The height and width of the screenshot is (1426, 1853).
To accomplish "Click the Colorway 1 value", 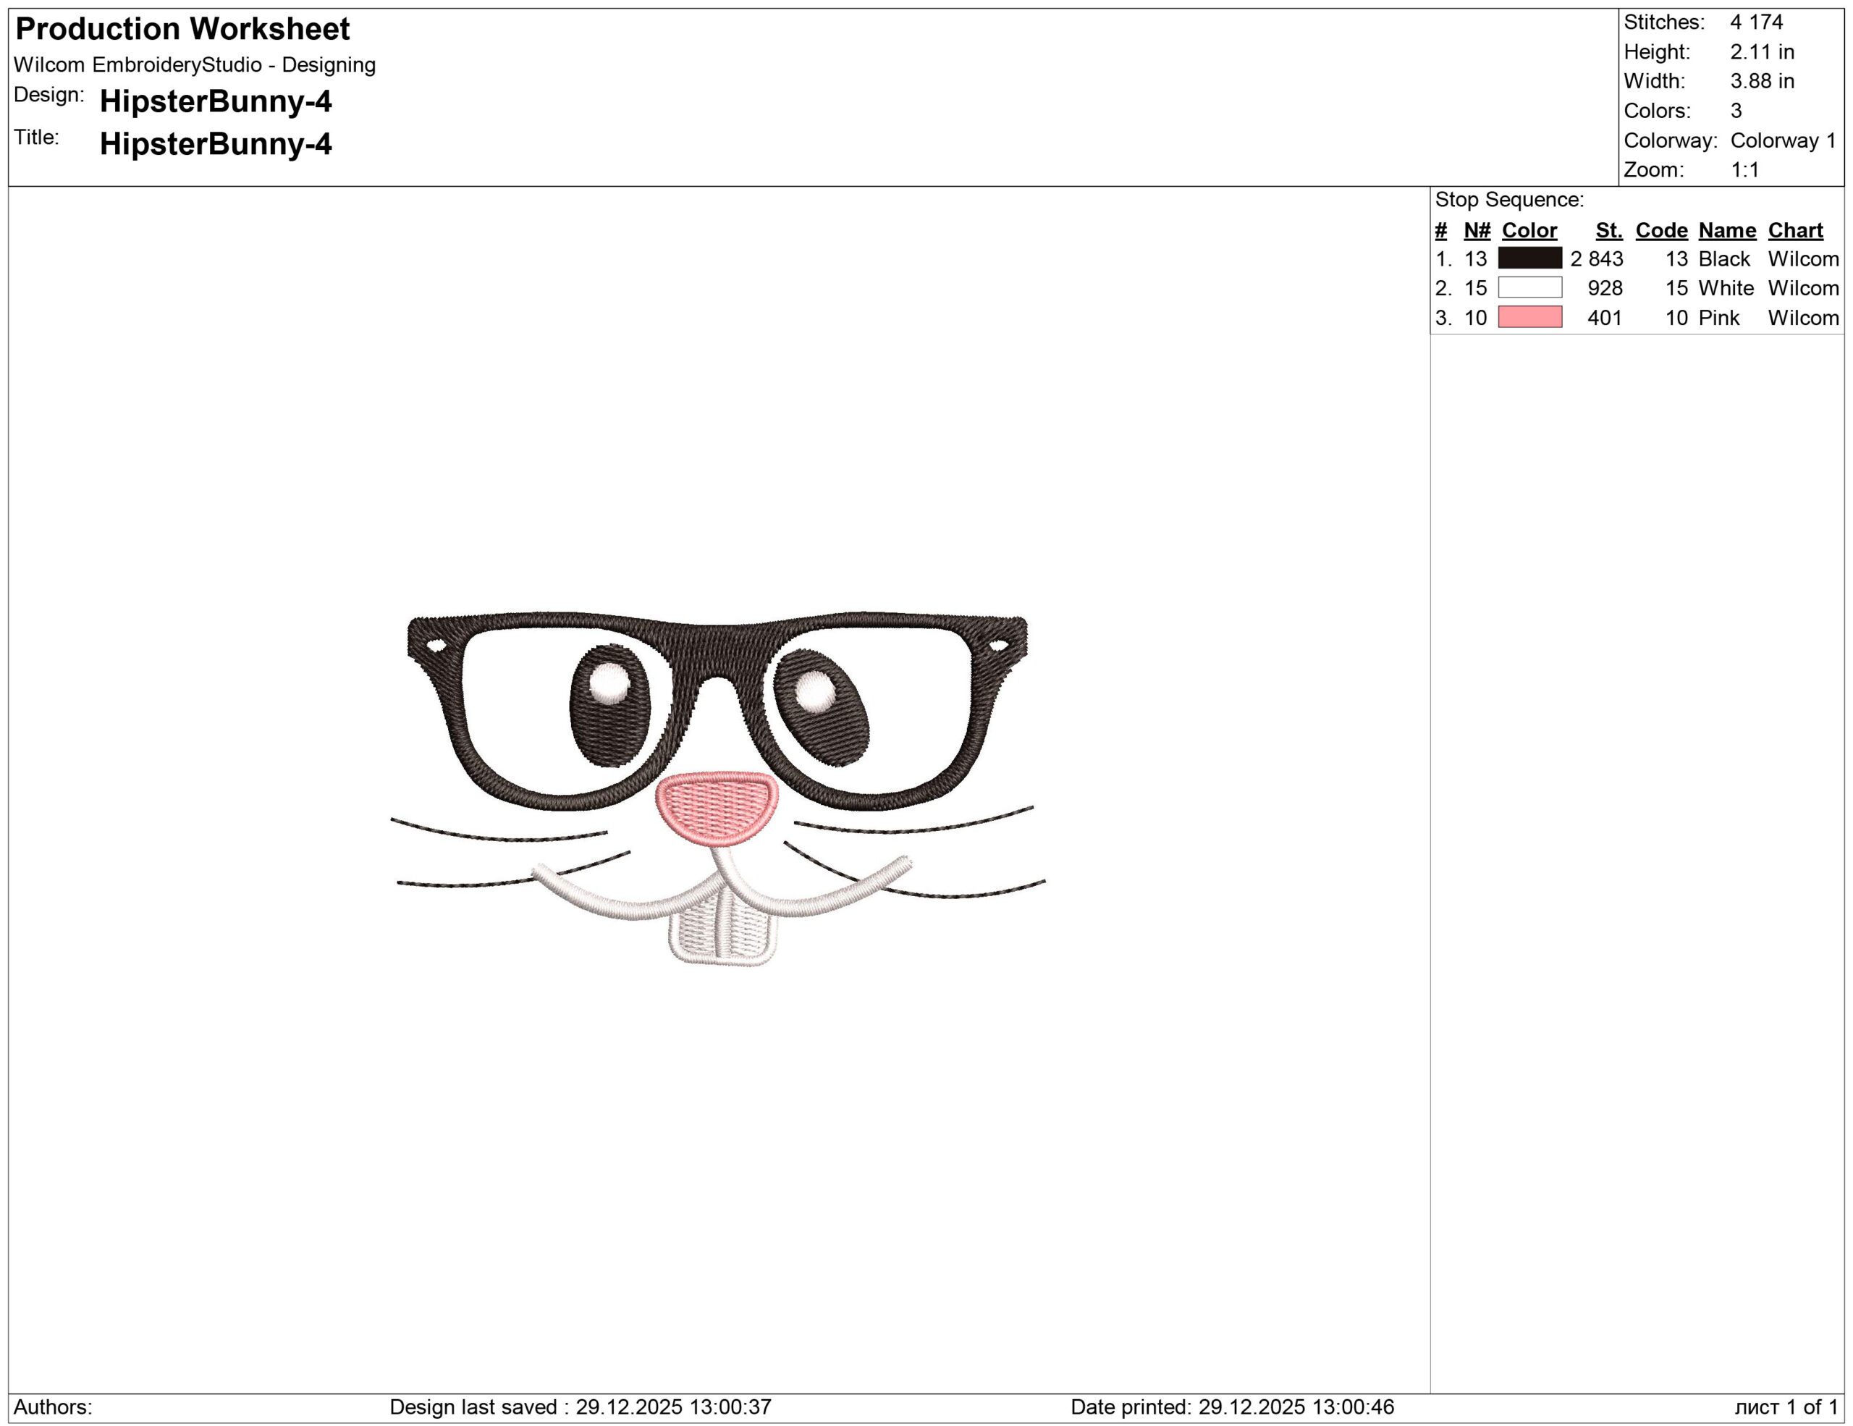I will pyautogui.click(x=1783, y=140).
